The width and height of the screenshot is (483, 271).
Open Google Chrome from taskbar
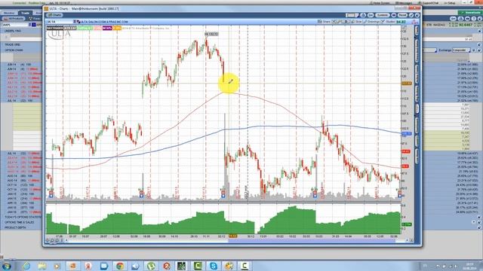(120, 266)
